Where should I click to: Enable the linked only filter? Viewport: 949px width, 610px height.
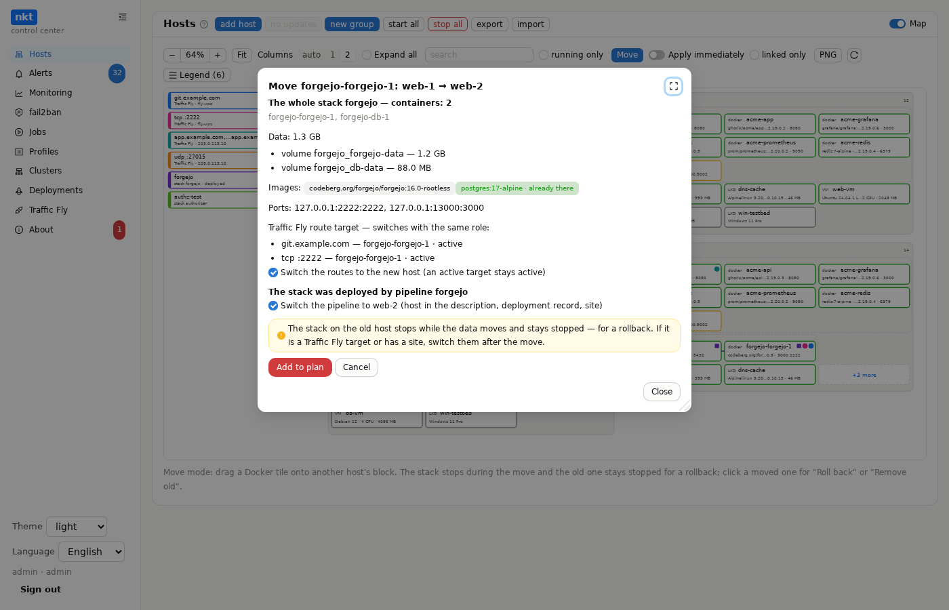click(x=754, y=55)
